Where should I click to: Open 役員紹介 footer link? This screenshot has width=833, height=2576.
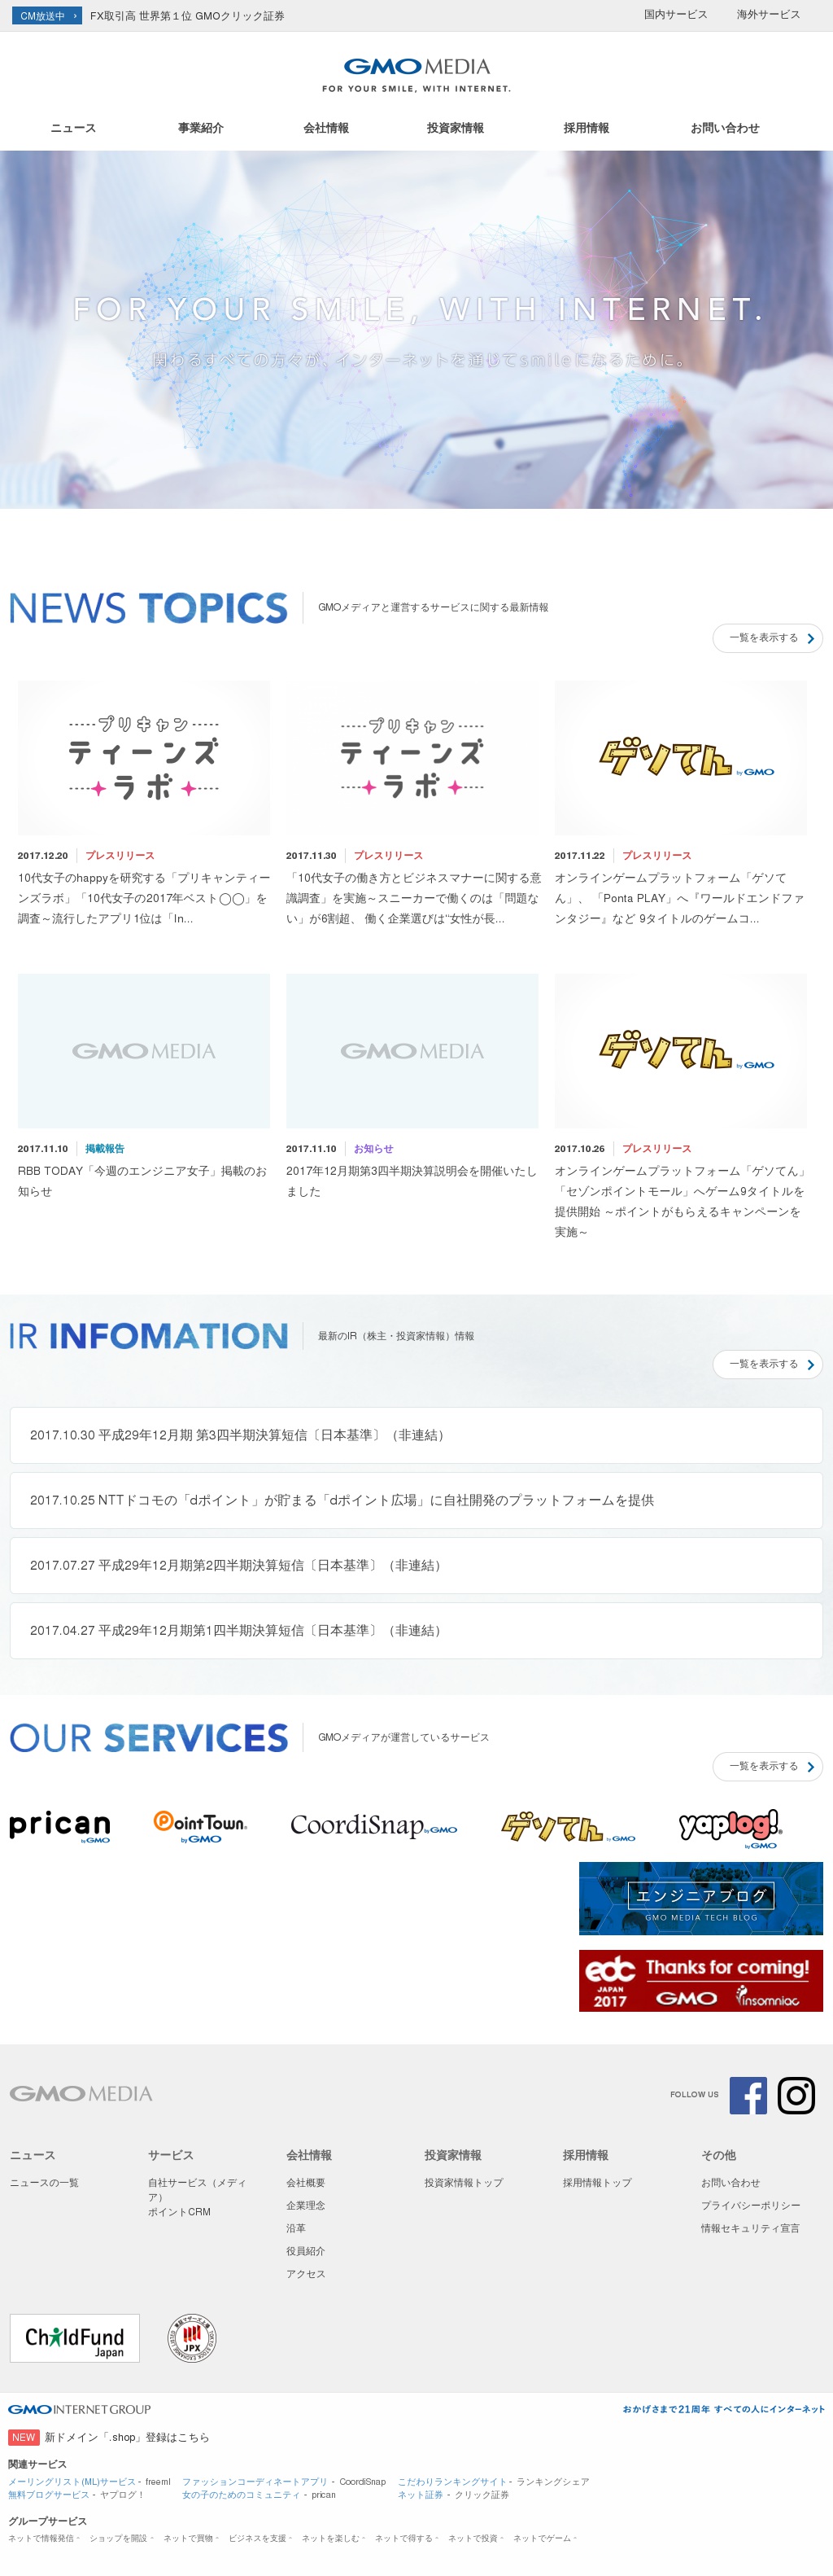point(306,2251)
